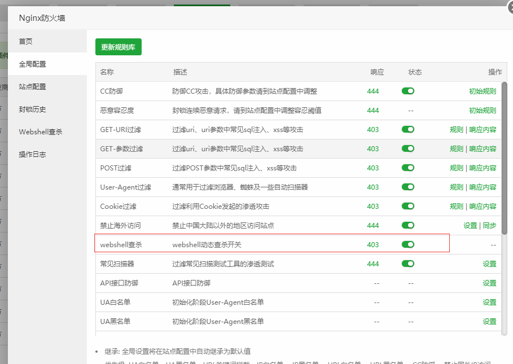Open 初始规则 for CC防御
Screen dimensions: 513x364
[482, 91]
